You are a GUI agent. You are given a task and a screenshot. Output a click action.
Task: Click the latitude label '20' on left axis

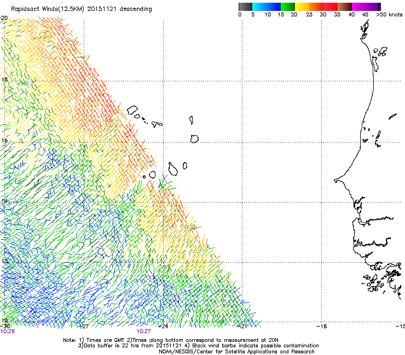click(4, 18)
